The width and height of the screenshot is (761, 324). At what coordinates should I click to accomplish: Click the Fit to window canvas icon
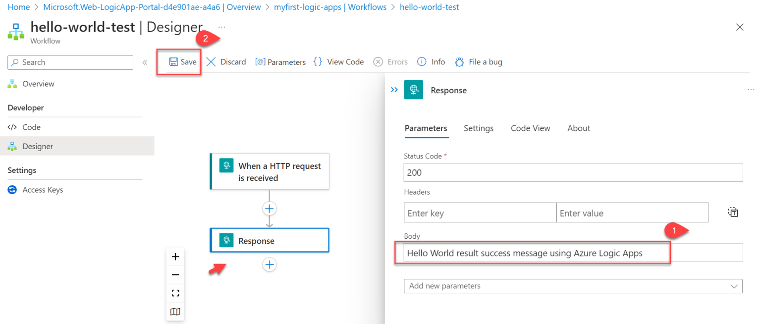pos(175,292)
